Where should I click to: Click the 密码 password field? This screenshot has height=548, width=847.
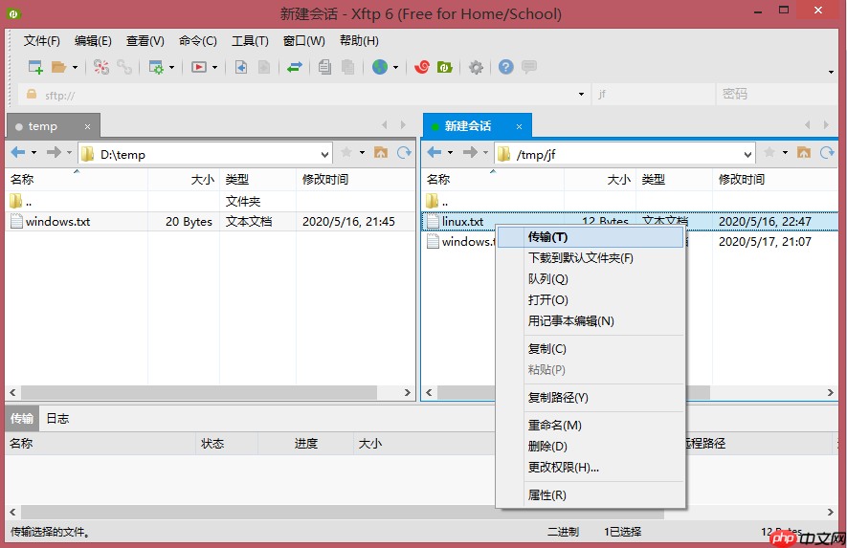coord(777,95)
